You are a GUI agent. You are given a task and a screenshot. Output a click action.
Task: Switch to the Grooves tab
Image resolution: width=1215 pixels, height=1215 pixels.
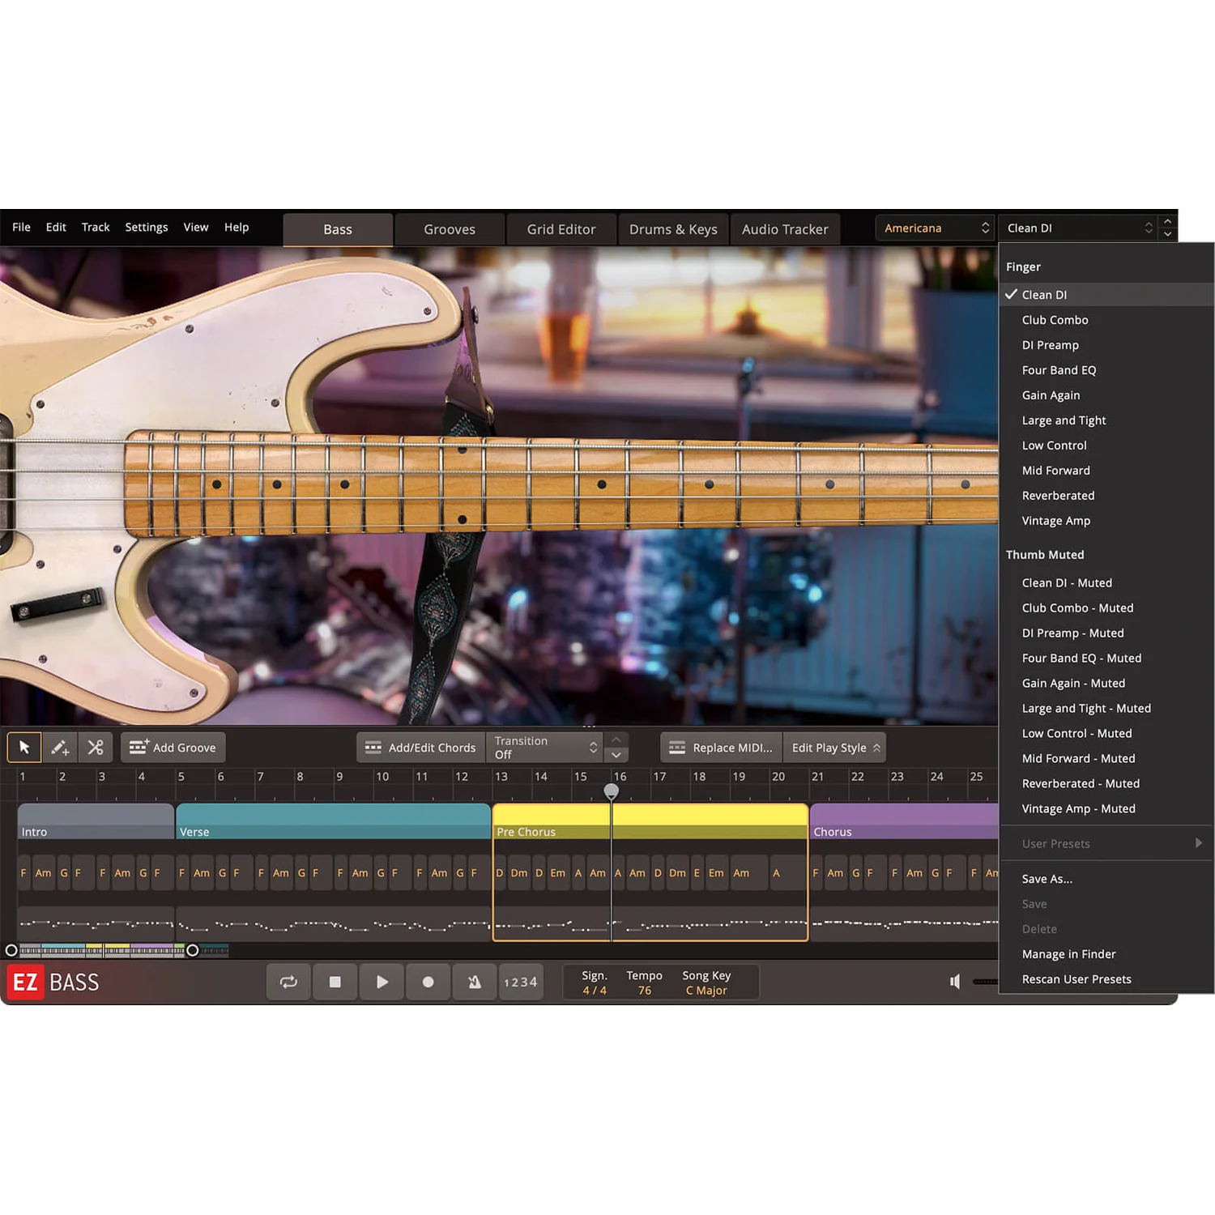click(x=450, y=229)
